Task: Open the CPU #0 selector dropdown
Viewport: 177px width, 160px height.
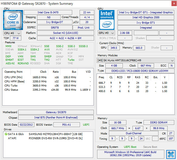Action: 12,33
